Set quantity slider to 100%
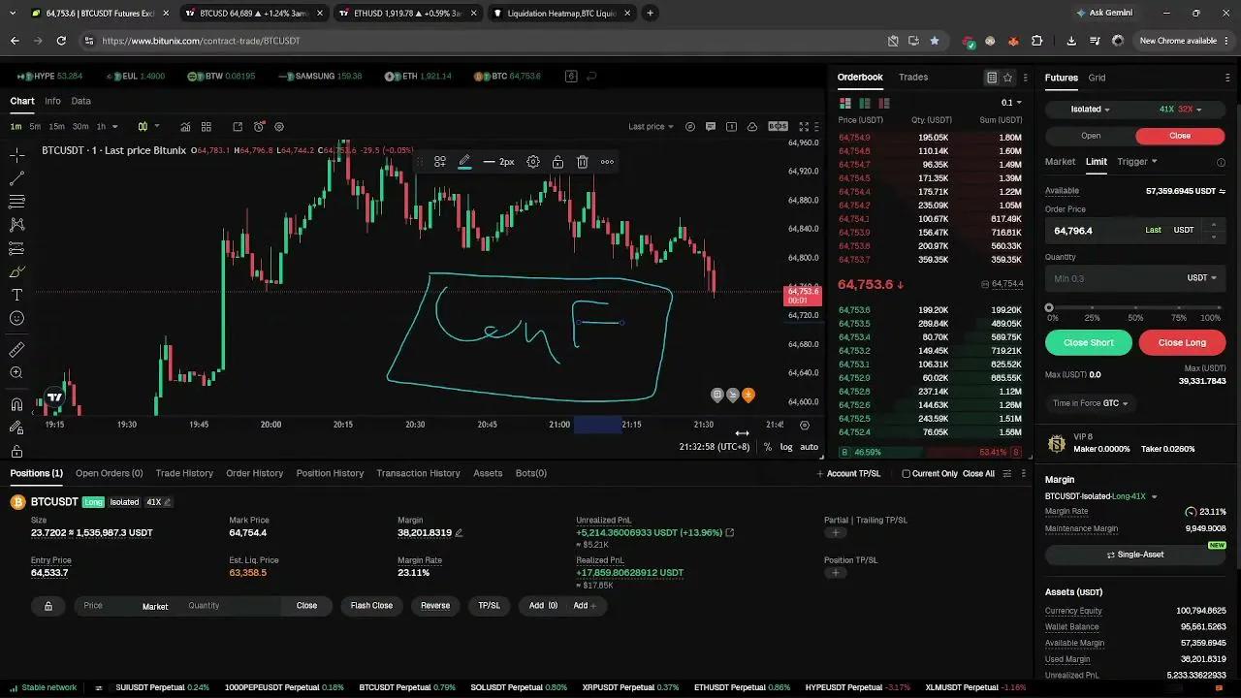This screenshot has width=1241, height=698. [x=1220, y=307]
